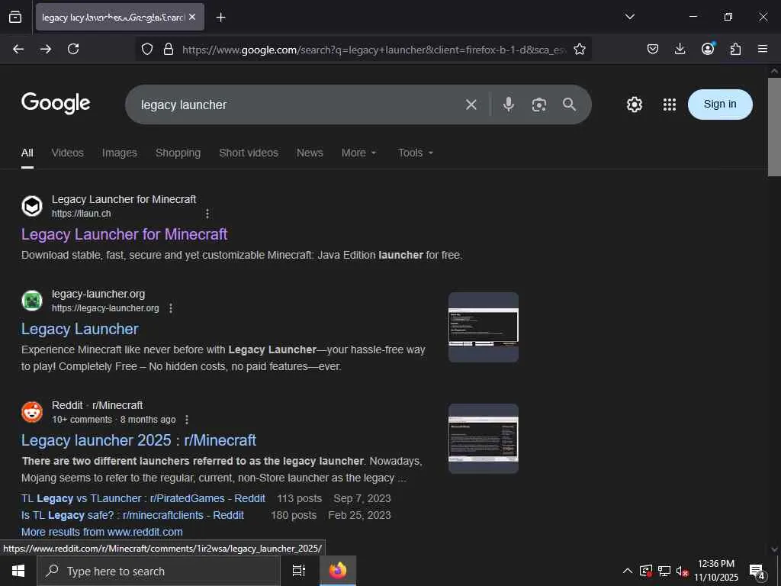
Task: Expand the Tools dropdown
Action: tap(416, 153)
